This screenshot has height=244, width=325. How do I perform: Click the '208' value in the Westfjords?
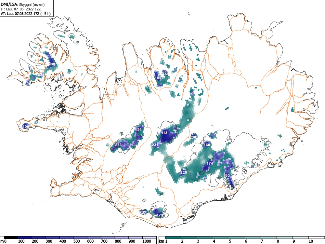click(x=52, y=64)
